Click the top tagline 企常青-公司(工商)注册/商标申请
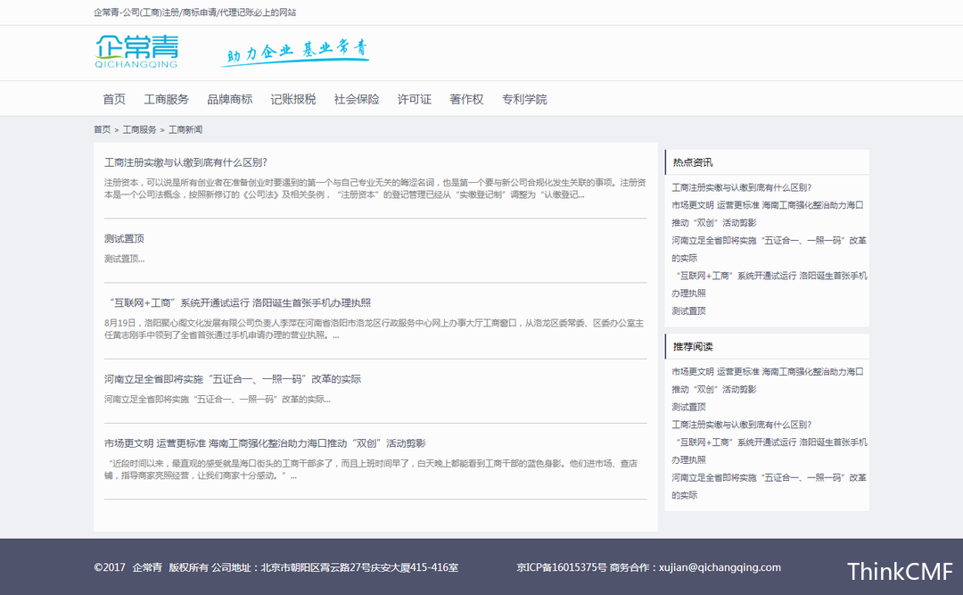This screenshot has height=595, width=963. [194, 12]
